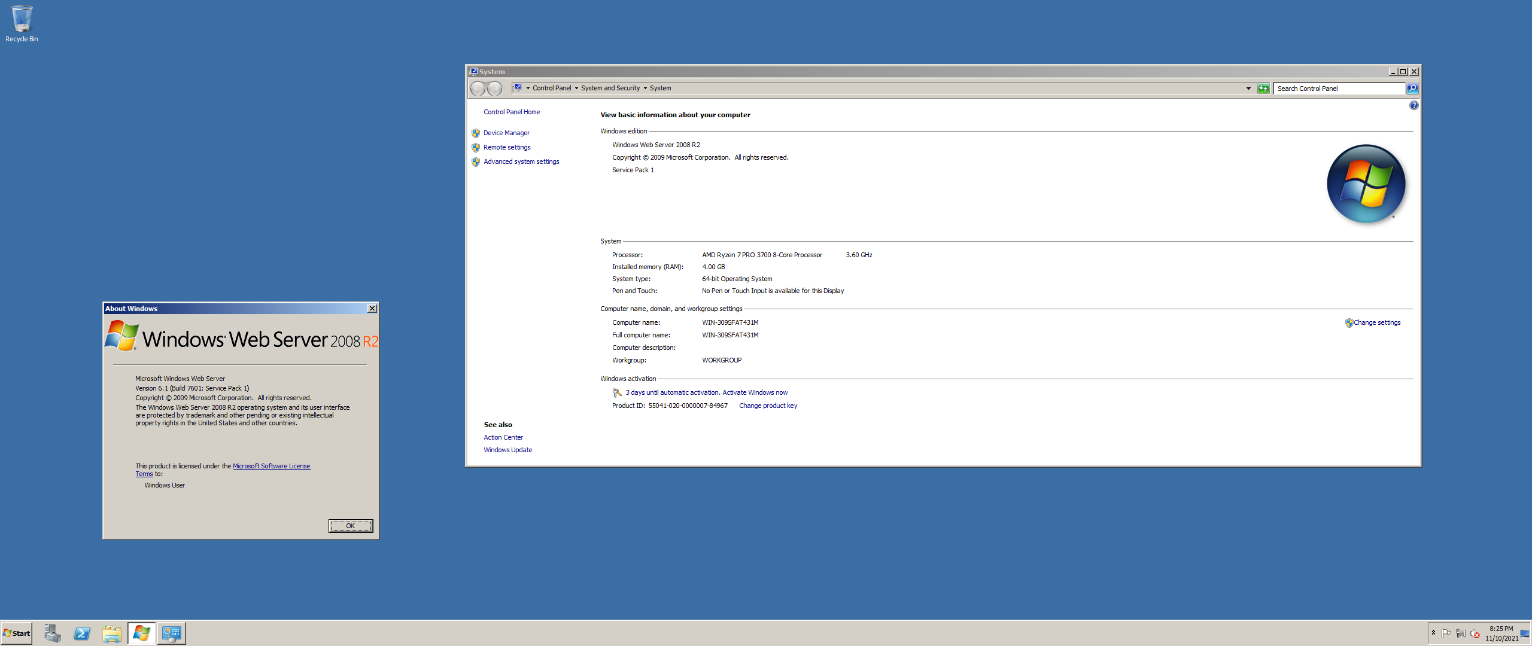1532x646 pixels.
Task: Click the key icon in Windows activation
Action: [x=617, y=393]
